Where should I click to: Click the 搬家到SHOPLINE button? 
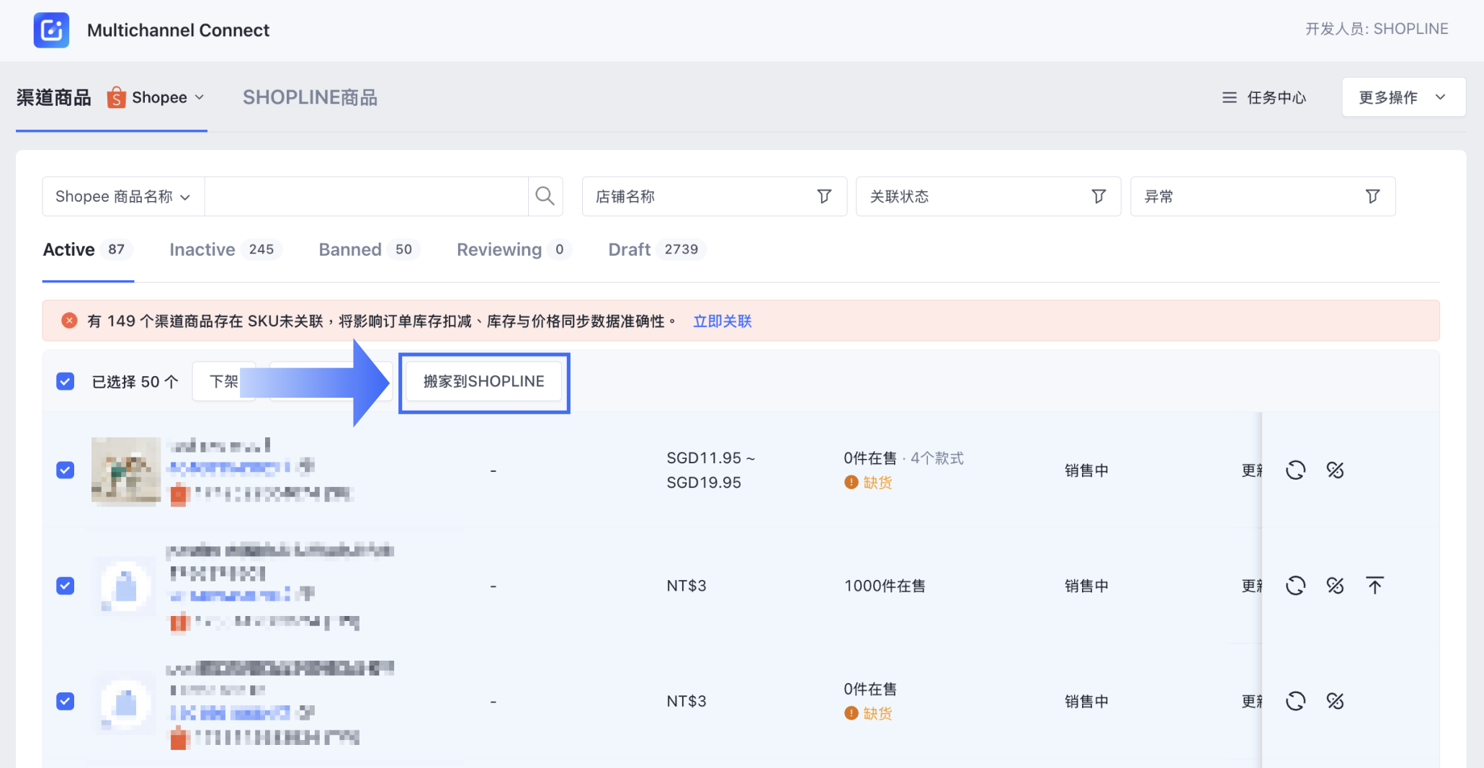(x=483, y=381)
